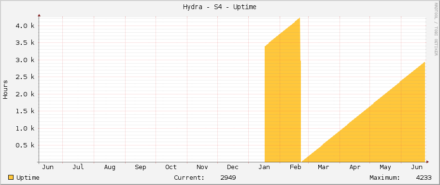The width and height of the screenshot is (440, 185).
Task: Click the "May" month label
Action: (x=385, y=167)
